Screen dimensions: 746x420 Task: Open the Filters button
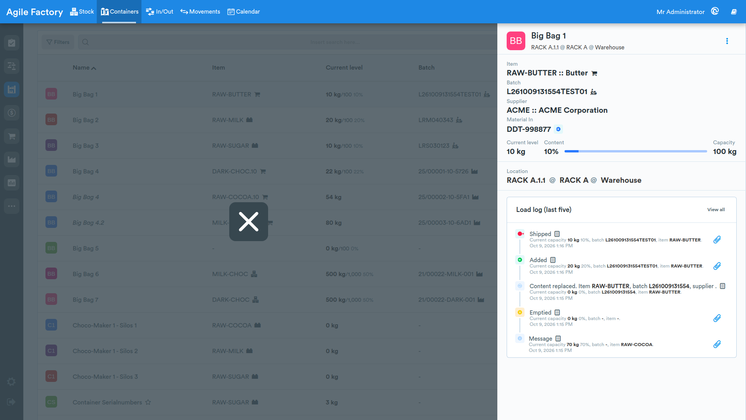pyautogui.click(x=58, y=42)
